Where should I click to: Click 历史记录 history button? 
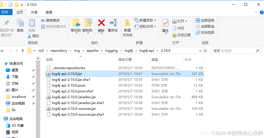pos(182,35)
